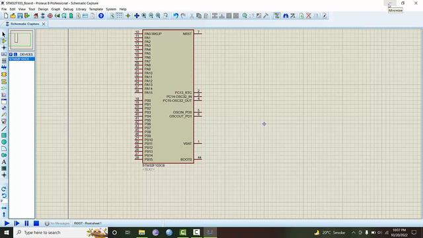Click the New Design toolbar icon
Screen dimensions: 423x238
[x=6, y=16]
